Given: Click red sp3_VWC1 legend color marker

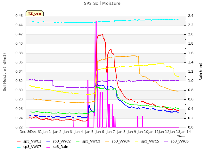Looking at the screenshot, I should click(x=19, y=142).
